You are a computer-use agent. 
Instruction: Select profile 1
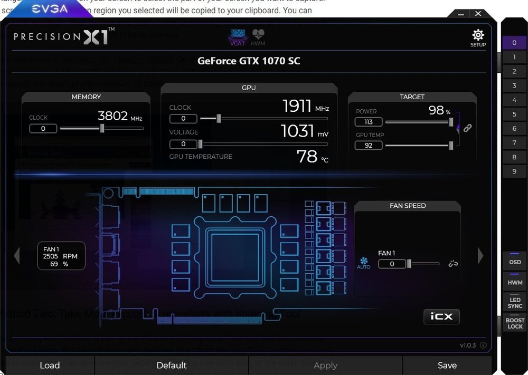(514, 57)
